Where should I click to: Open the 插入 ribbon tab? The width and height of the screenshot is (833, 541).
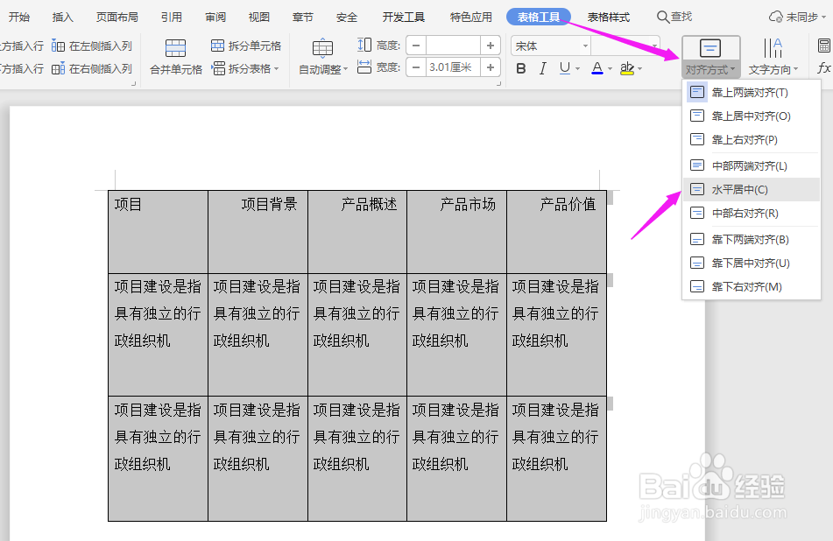click(61, 16)
